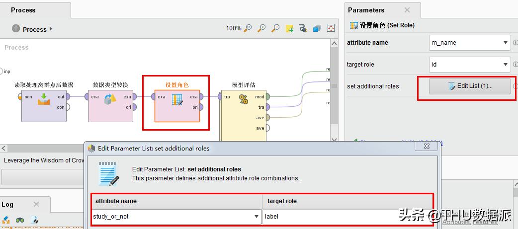Select the 数据类型转换 operator
Viewport: 518px width, 229px height.
point(110,106)
